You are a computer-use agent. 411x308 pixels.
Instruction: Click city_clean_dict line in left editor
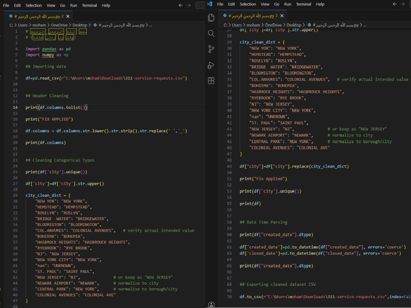(x=48, y=195)
